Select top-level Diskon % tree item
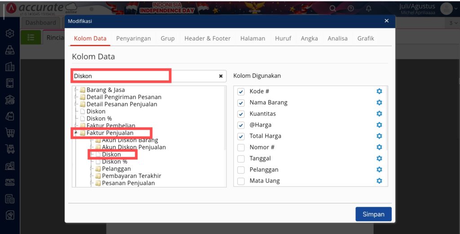This screenshot has width=460, height=234. 99,119
